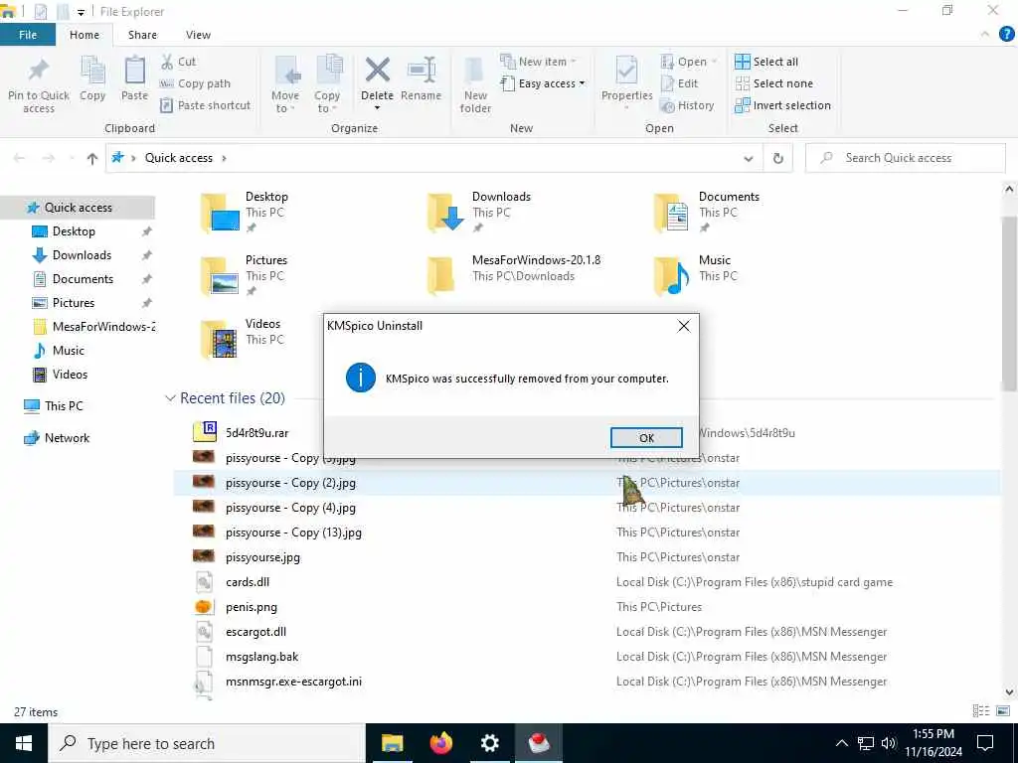Image resolution: width=1018 pixels, height=763 pixels.
Task: Open the Easy access dropdown
Action: pyautogui.click(x=543, y=83)
